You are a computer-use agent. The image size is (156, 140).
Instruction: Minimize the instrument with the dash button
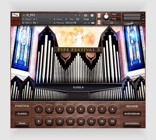tap(144, 16)
